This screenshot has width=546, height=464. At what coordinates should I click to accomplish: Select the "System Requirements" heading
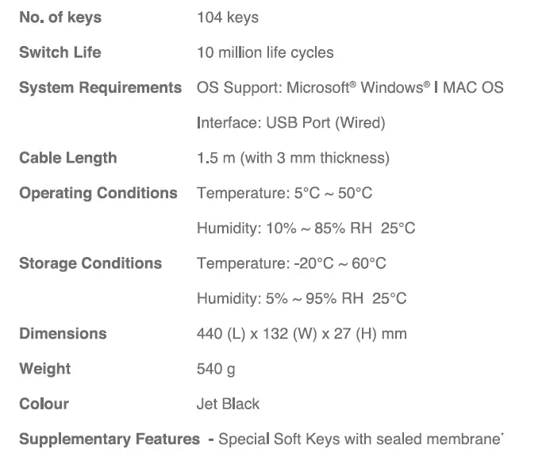coord(100,87)
